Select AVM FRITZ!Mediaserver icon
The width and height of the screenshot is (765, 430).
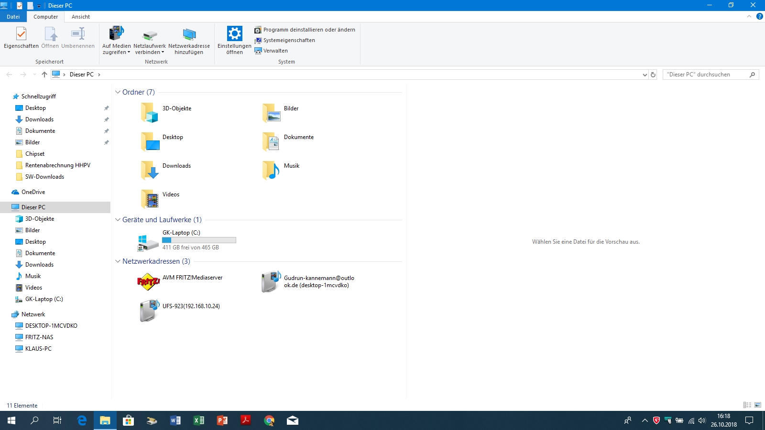coord(149,282)
